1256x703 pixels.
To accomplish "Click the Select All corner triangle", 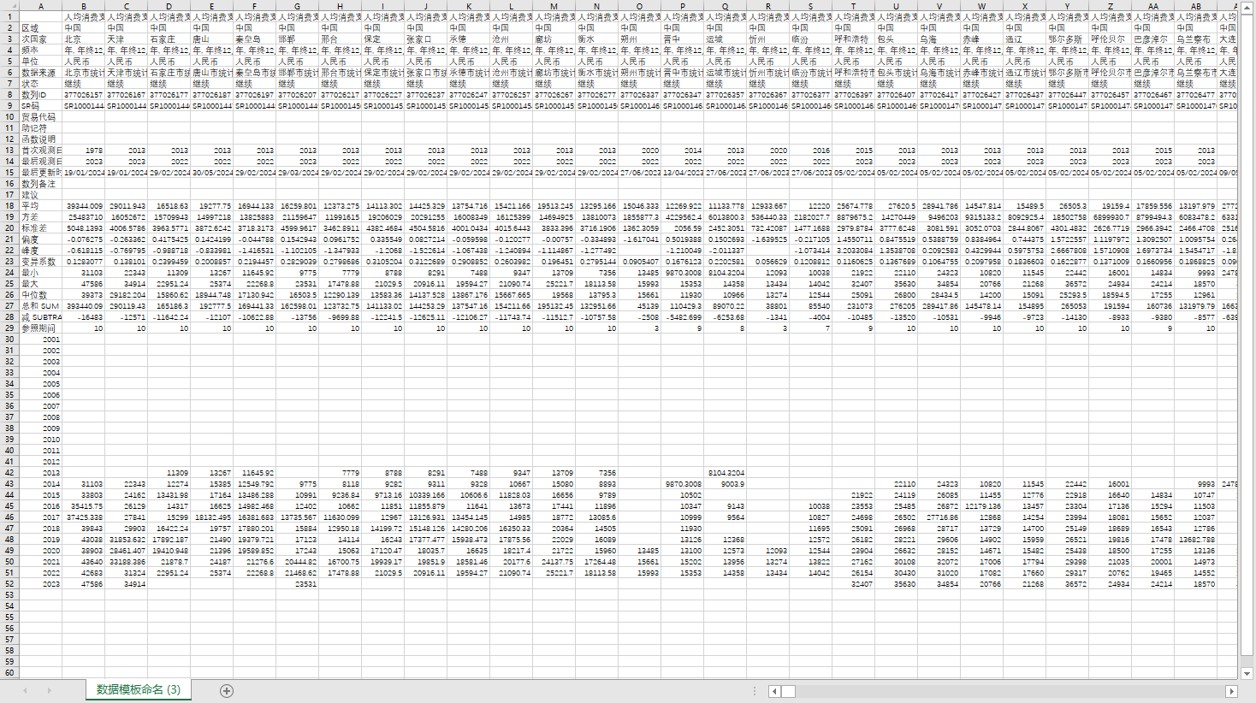I will (9, 5).
